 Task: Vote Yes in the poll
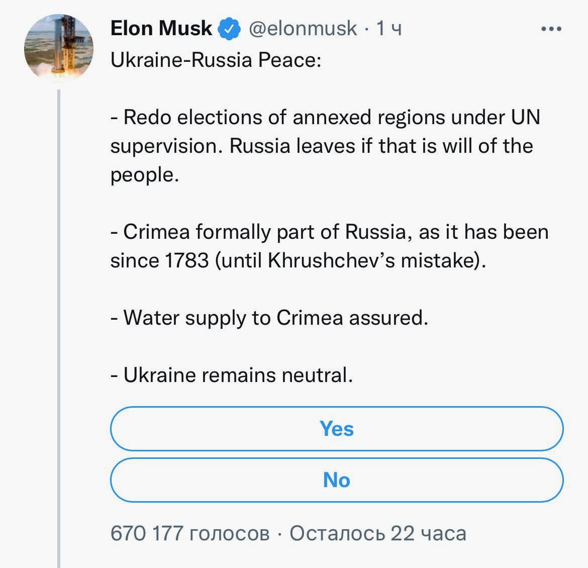pyautogui.click(x=337, y=429)
